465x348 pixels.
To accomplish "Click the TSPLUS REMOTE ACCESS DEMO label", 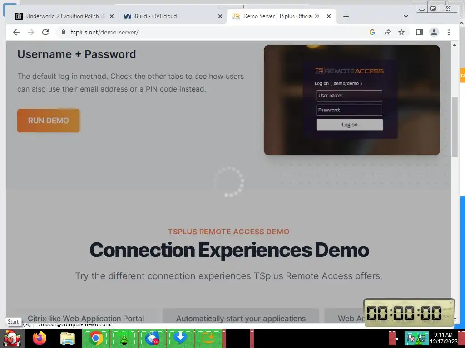I will (228, 232).
